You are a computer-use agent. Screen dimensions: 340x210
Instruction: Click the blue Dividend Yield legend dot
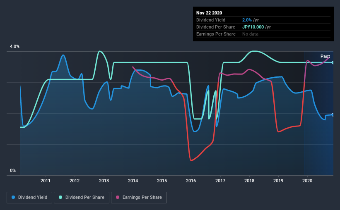(13, 197)
